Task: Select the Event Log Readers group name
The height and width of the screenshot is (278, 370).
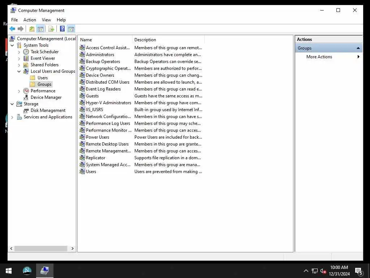Action: 103,89
